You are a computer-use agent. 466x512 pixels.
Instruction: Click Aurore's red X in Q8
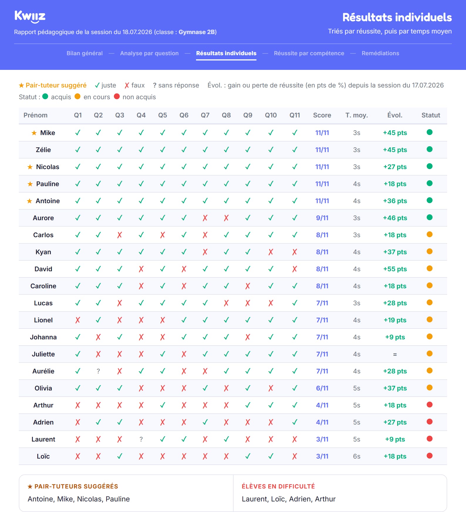[226, 218]
